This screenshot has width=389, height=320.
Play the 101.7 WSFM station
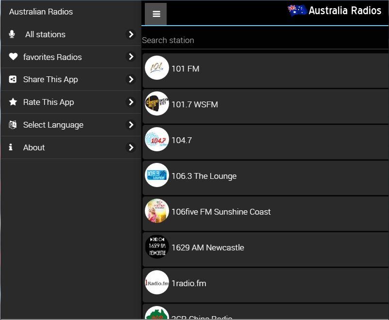pyautogui.click(x=265, y=106)
